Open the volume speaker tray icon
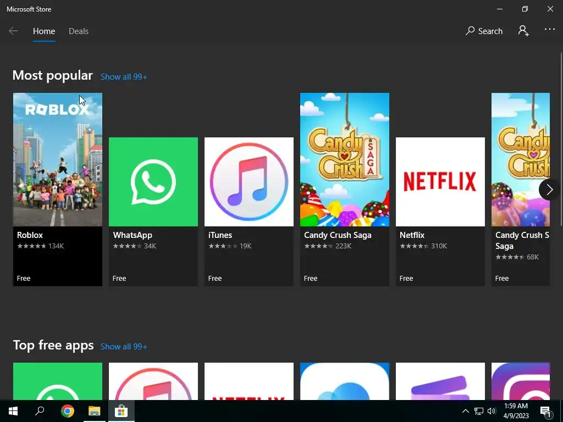Image resolution: width=563 pixels, height=422 pixels. point(492,411)
